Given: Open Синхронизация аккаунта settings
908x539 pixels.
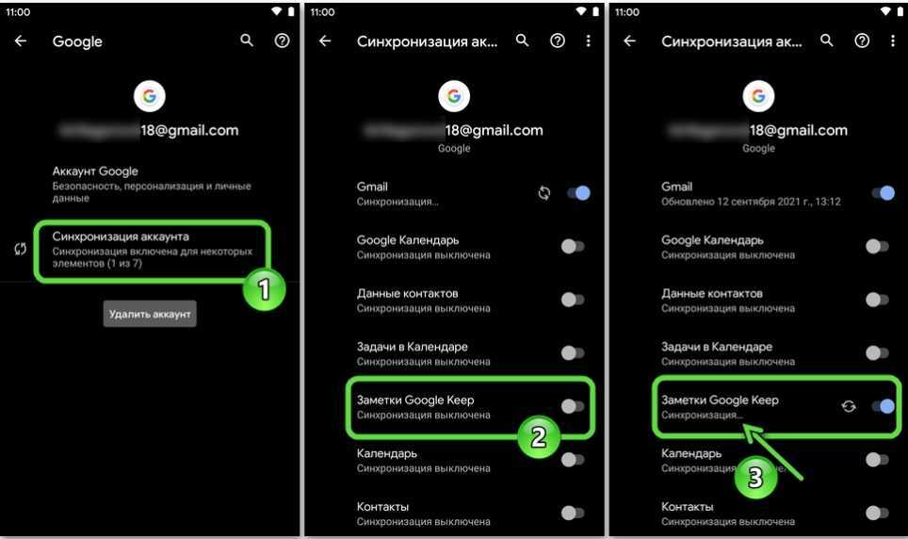Looking at the screenshot, I should (153, 250).
